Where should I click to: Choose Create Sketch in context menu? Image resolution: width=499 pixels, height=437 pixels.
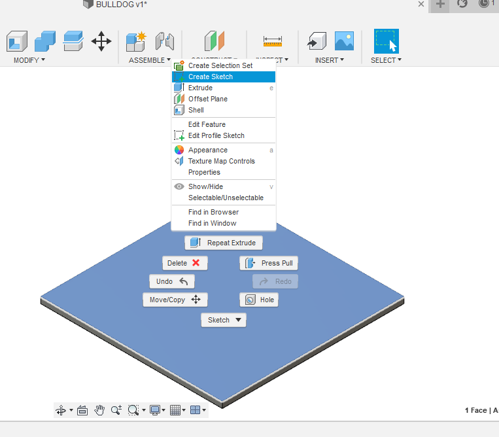(x=224, y=77)
